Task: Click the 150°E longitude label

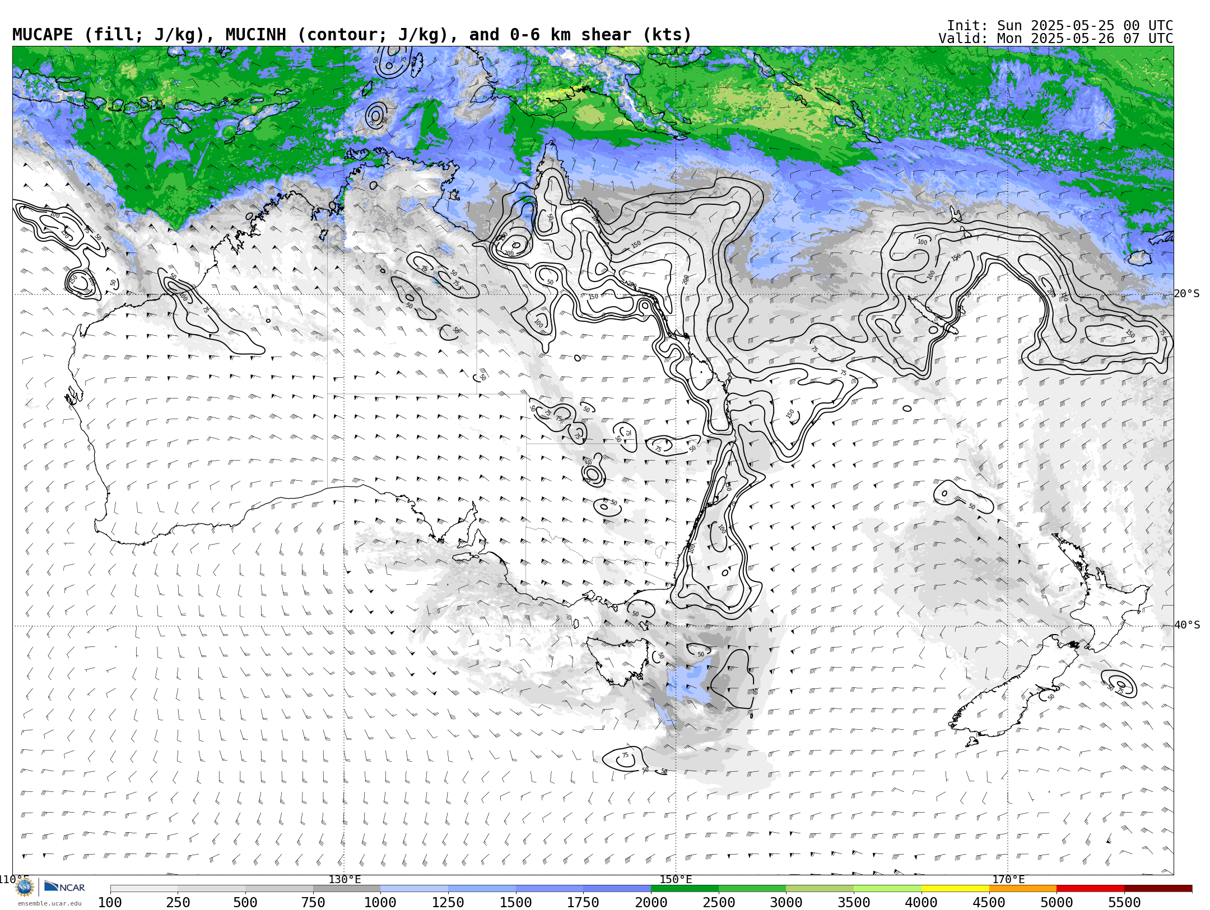Action: pos(676,879)
